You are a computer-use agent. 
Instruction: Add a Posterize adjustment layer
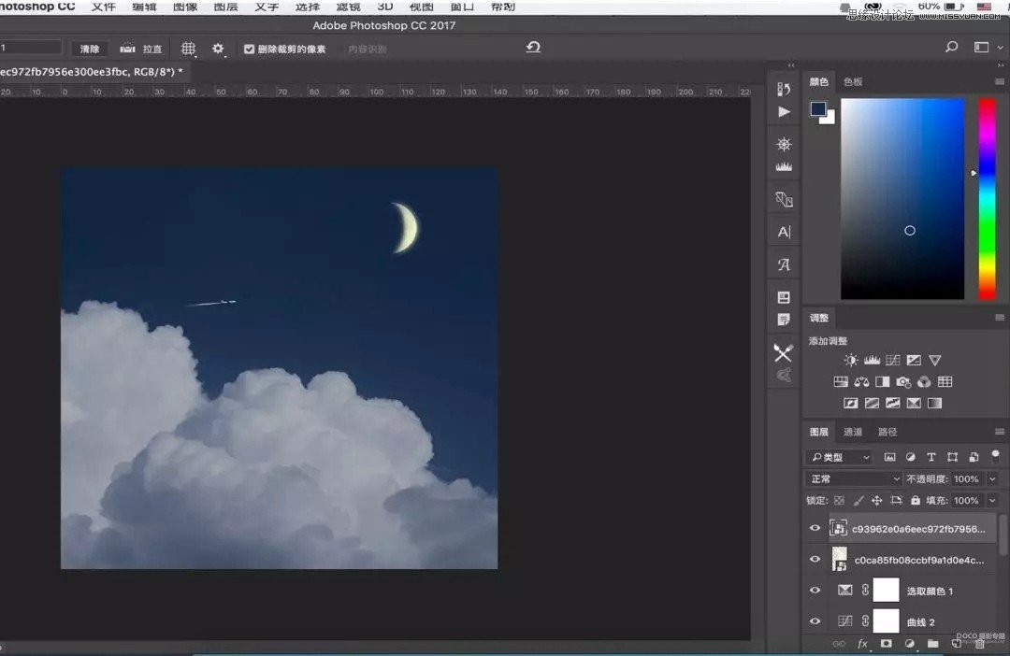pos(873,403)
